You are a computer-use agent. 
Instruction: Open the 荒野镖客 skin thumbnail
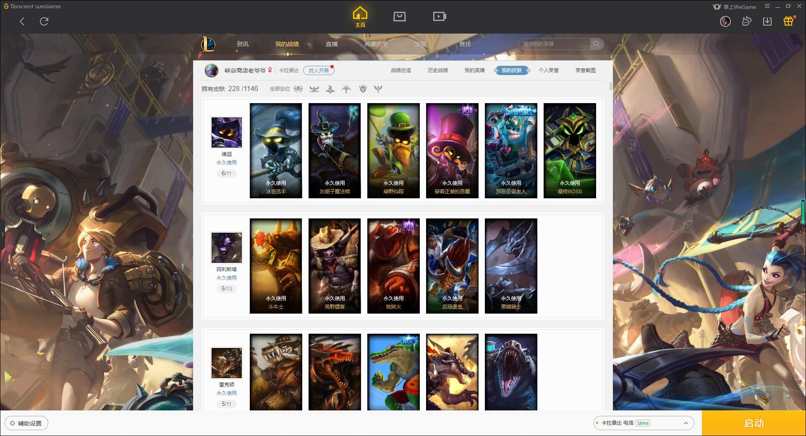(x=335, y=266)
